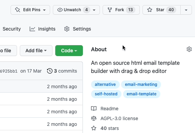The width and height of the screenshot is (195, 133).
Task: Fork this repository
Action: pyautogui.click(x=121, y=10)
